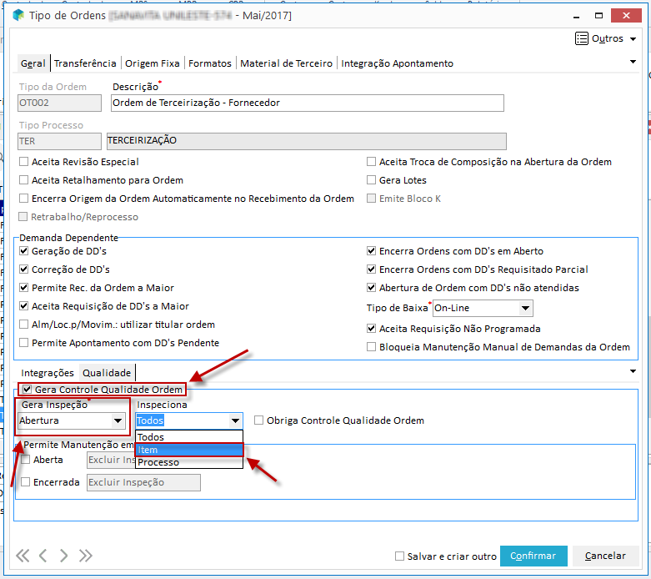Enable Gera Lotes checkbox

[371, 179]
